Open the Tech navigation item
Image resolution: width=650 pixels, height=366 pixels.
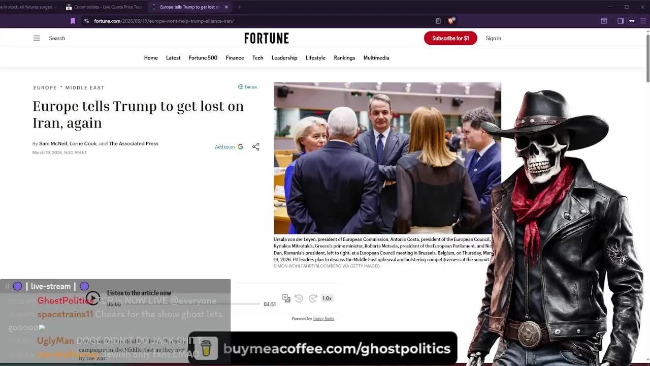[x=258, y=58]
